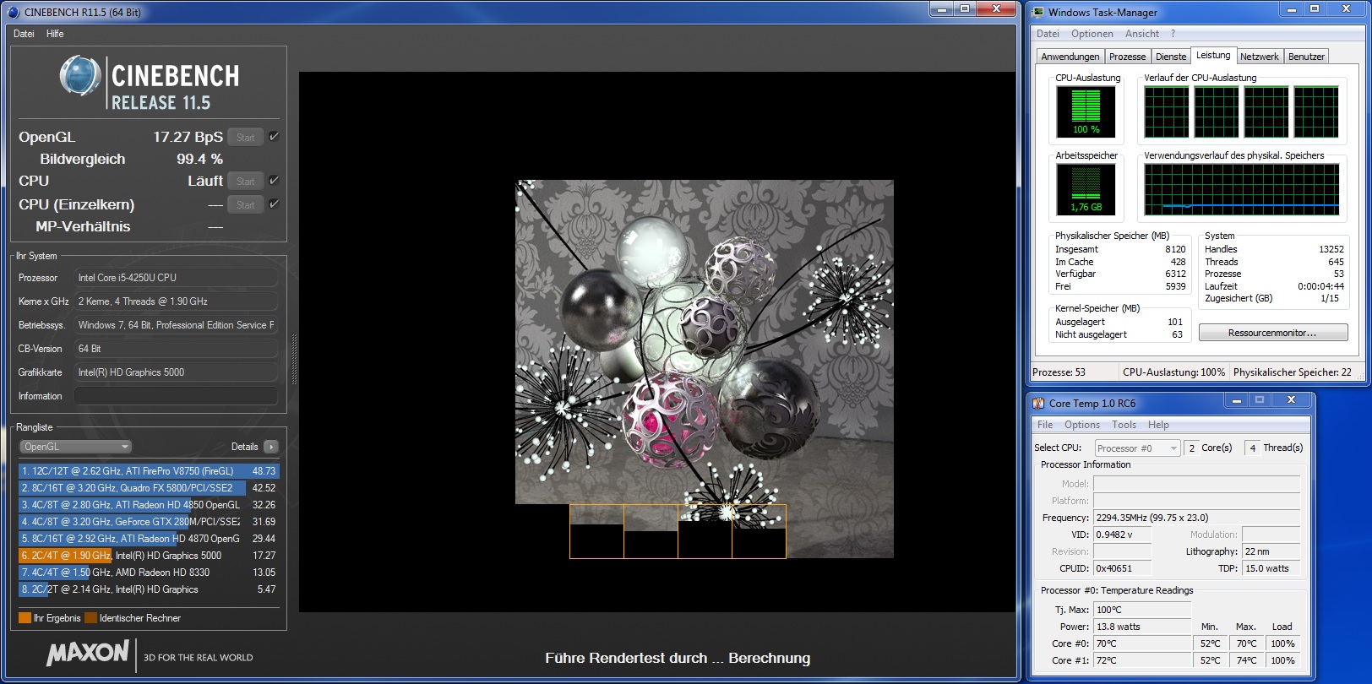
Task: Click the Core #0 temperature 70°C field
Action: pyautogui.click(x=1142, y=643)
